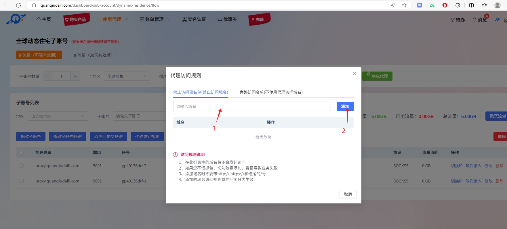This screenshot has width=507, height=229.
Task: Click the blue 添加 button
Action: (345, 106)
